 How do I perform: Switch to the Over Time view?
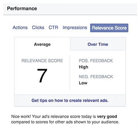click(98, 44)
